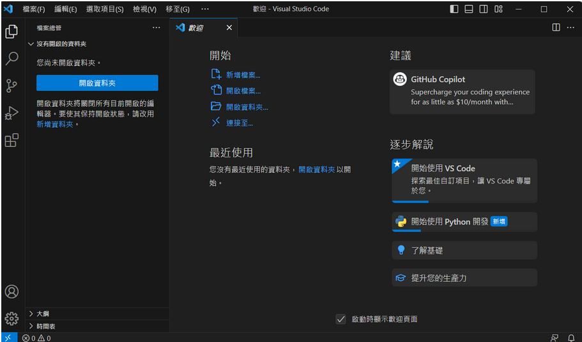Open the 了解基礎 walkthrough
Screen dimensions: 582x342
(x=464, y=251)
